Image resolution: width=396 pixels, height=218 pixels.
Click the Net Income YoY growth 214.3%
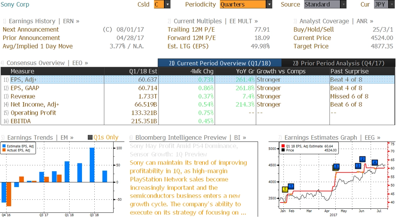coord(245,105)
